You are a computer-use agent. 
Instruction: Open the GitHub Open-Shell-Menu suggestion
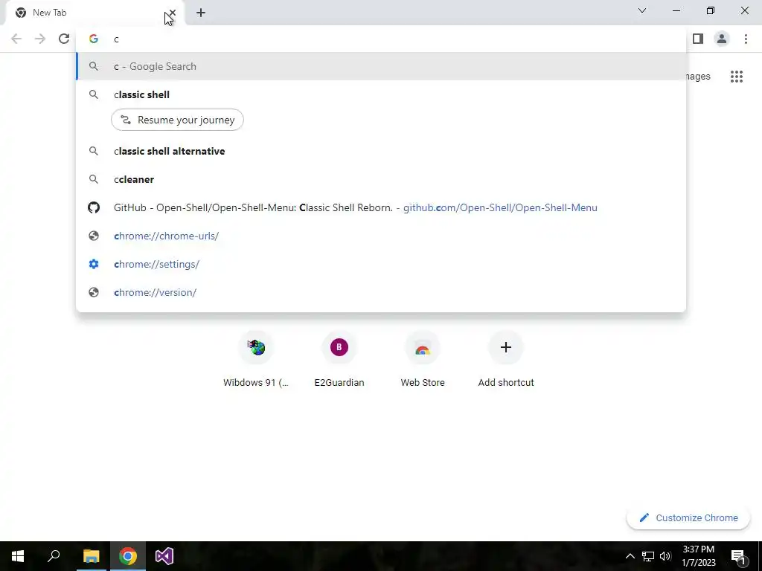pos(381,207)
